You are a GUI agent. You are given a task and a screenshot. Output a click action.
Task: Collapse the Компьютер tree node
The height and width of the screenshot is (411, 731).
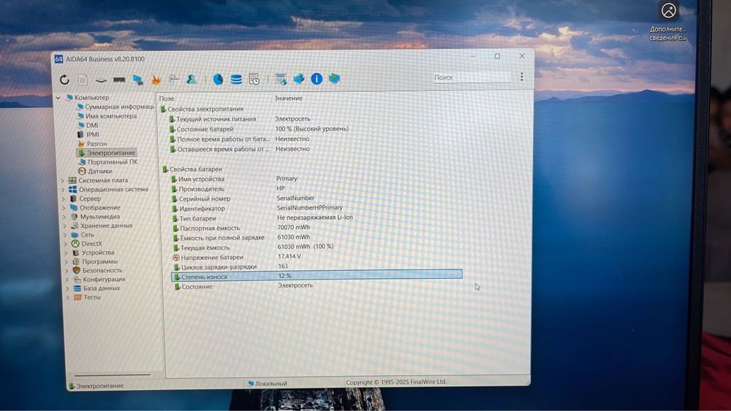tap(58, 98)
